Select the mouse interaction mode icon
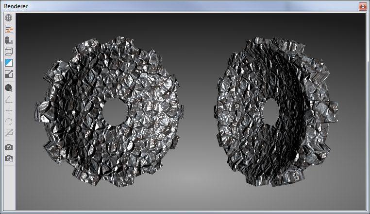 [9, 40]
